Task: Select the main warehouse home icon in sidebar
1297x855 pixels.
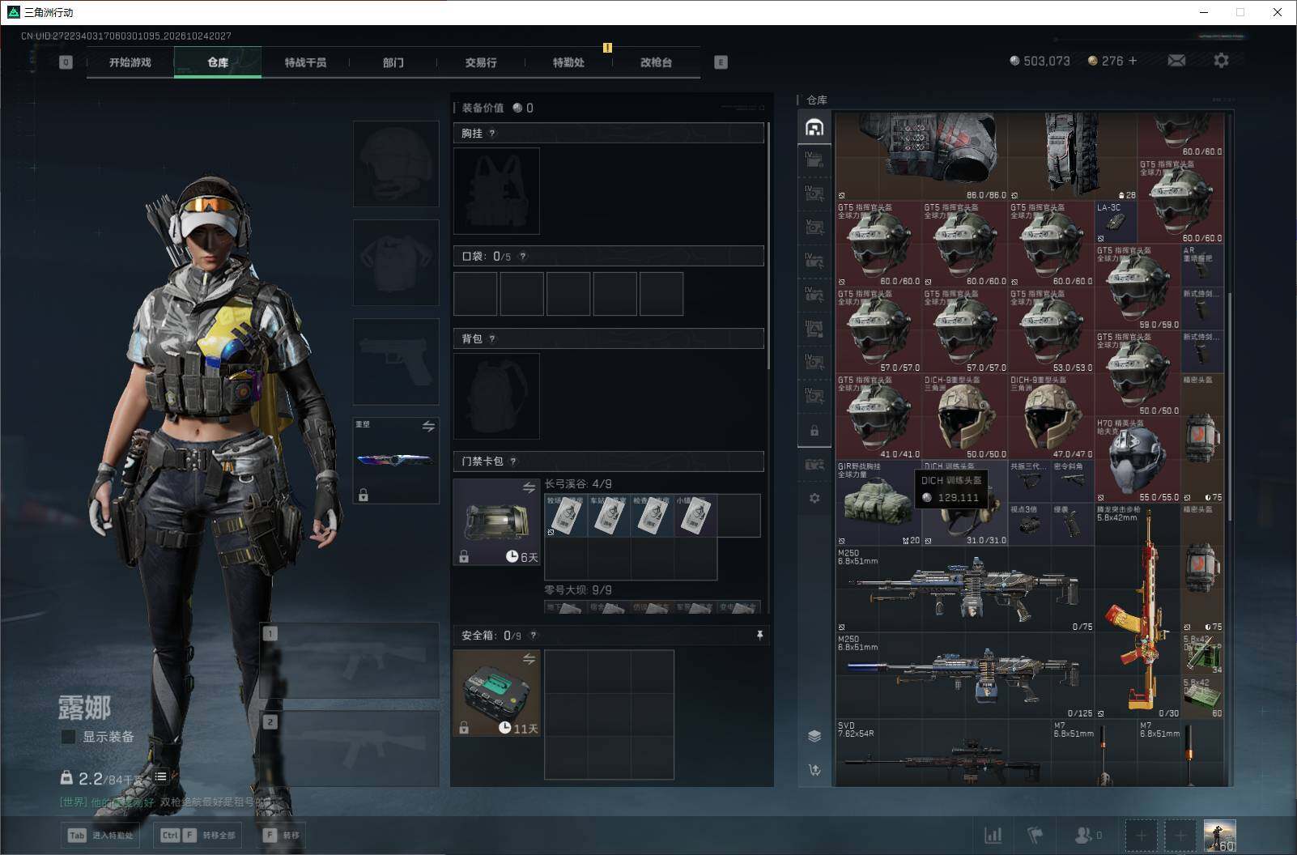Action: (814, 127)
